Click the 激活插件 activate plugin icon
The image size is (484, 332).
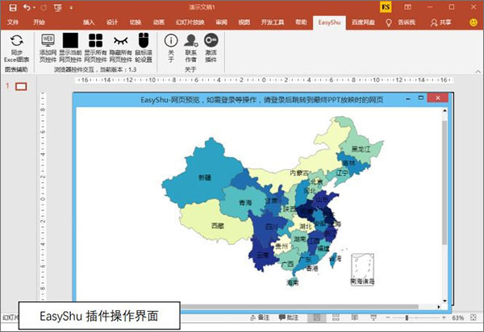211,40
